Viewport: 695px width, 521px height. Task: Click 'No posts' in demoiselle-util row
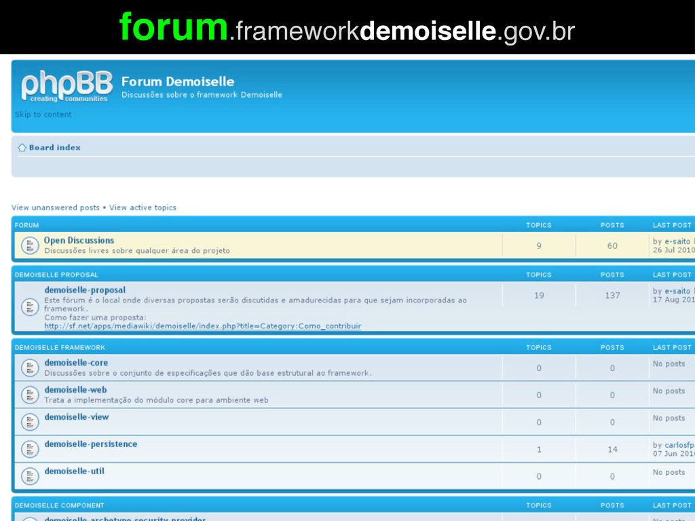click(x=669, y=472)
